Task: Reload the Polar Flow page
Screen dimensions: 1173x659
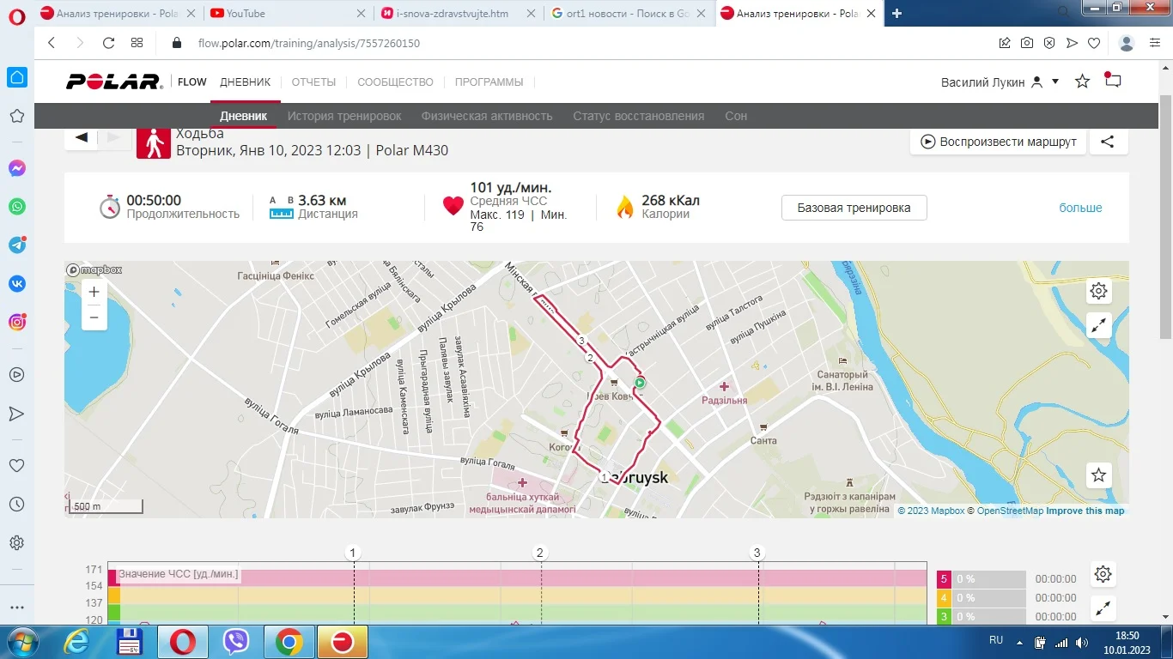Action: coord(108,43)
